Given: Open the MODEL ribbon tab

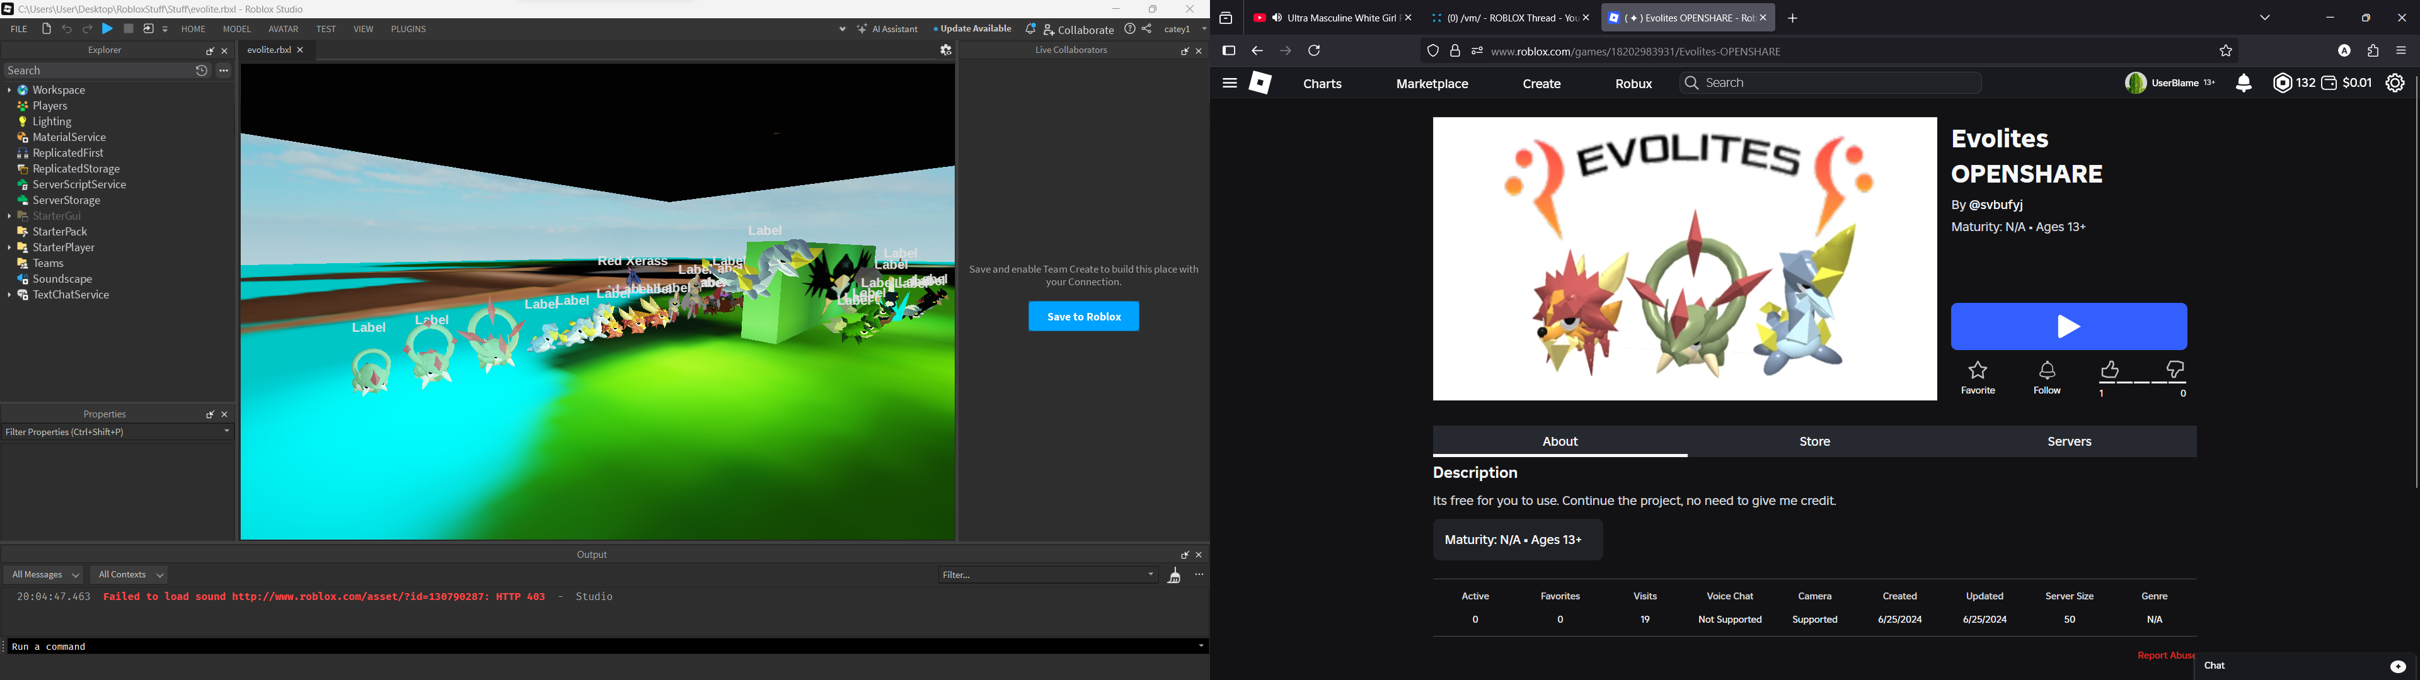Looking at the screenshot, I should tap(237, 29).
